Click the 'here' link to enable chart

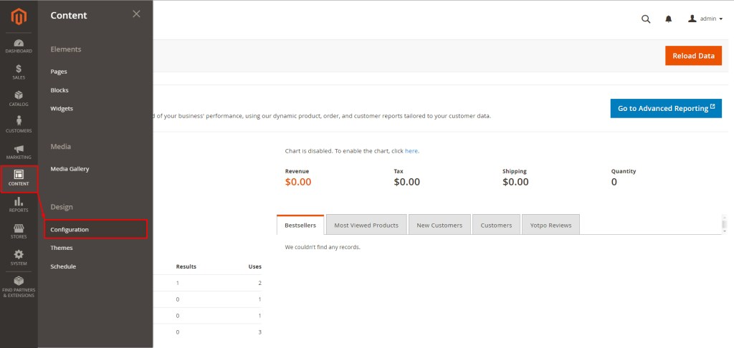pyautogui.click(x=411, y=151)
